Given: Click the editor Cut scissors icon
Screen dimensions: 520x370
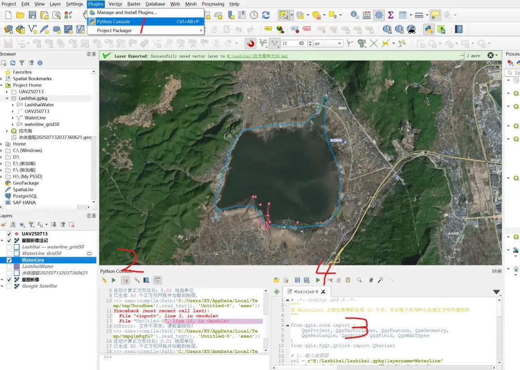Looking at the screenshot, I should tap(330, 280).
